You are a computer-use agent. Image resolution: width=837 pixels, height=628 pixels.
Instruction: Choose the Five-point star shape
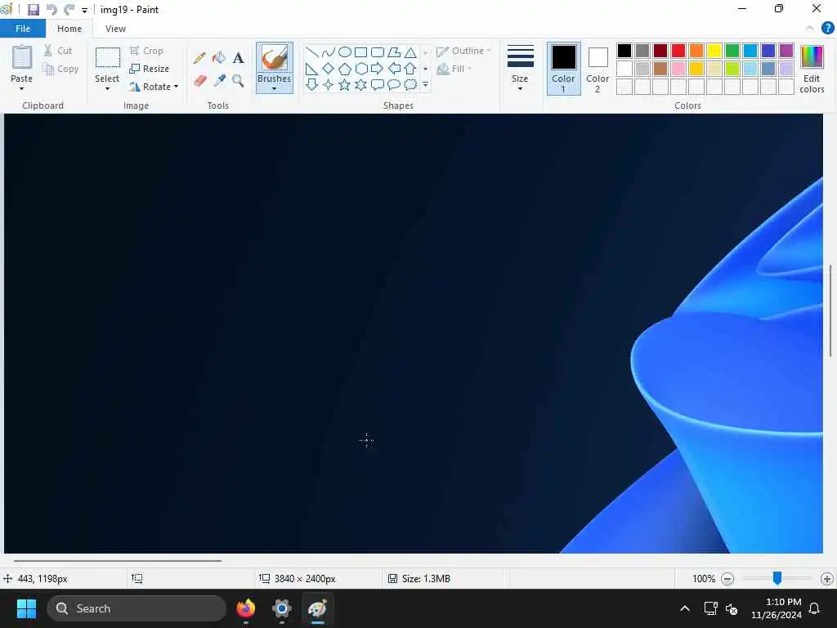(x=345, y=84)
